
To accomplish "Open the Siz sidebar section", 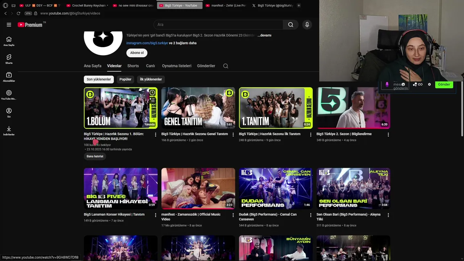I will tap(9, 113).
